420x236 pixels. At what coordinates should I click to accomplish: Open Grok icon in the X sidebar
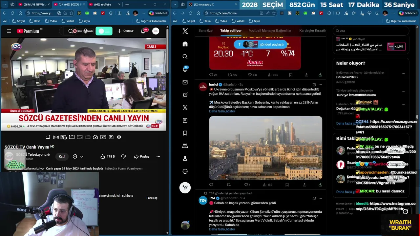pyautogui.click(x=185, y=95)
